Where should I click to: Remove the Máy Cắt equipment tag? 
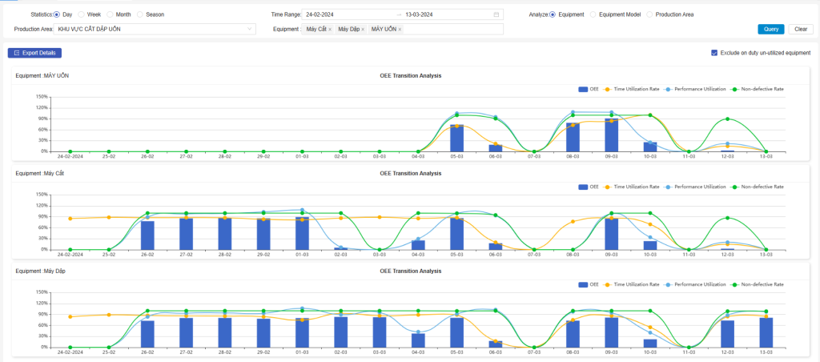[330, 30]
